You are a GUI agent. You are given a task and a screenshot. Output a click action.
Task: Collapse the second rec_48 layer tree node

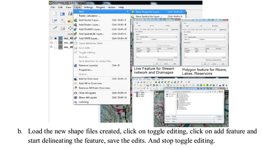pos(51,43)
